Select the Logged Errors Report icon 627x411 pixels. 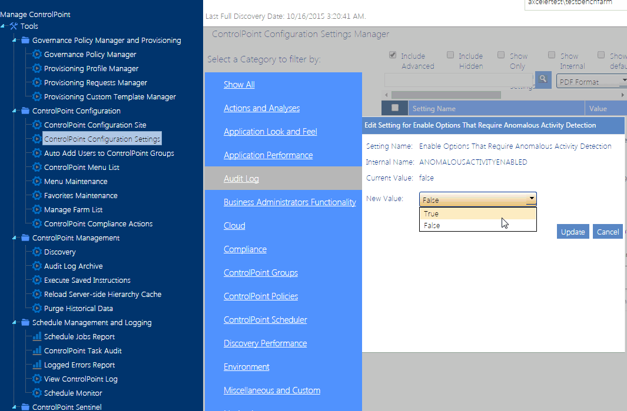click(38, 365)
